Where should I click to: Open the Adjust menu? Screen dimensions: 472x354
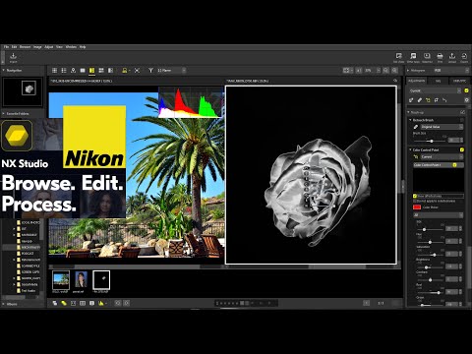pos(49,47)
